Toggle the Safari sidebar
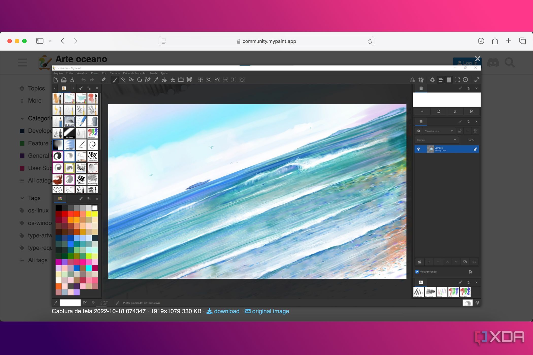The height and width of the screenshot is (355, 533). coord(40,41)
